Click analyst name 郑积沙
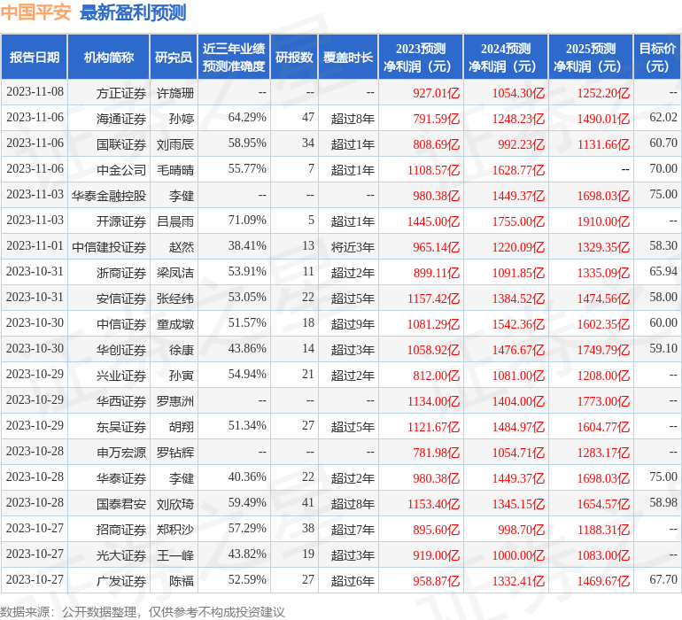The width and height of the screenshot is (682, 620). point(175,530)
